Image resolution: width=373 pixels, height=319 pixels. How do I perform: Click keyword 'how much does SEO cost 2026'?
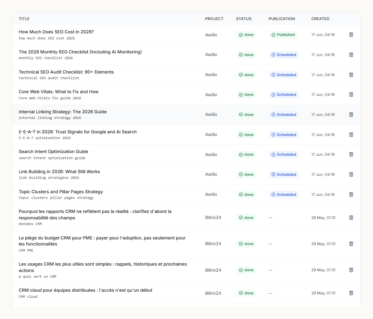[x=47, y=38]
